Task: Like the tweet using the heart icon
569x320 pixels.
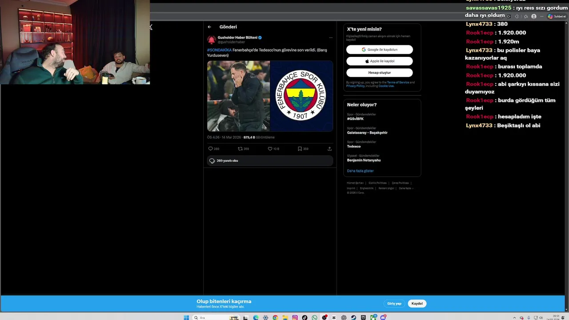Action: pyautogui.click(x=270, y=149)
